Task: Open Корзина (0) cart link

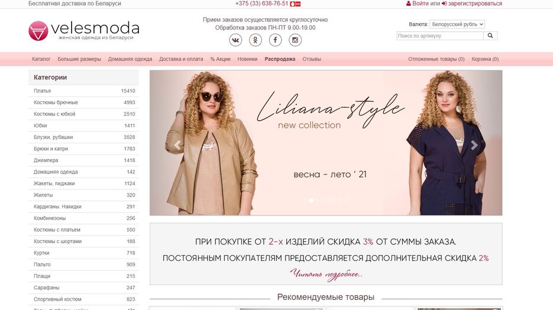Action: pyautogui.click(x=485, y=59)
